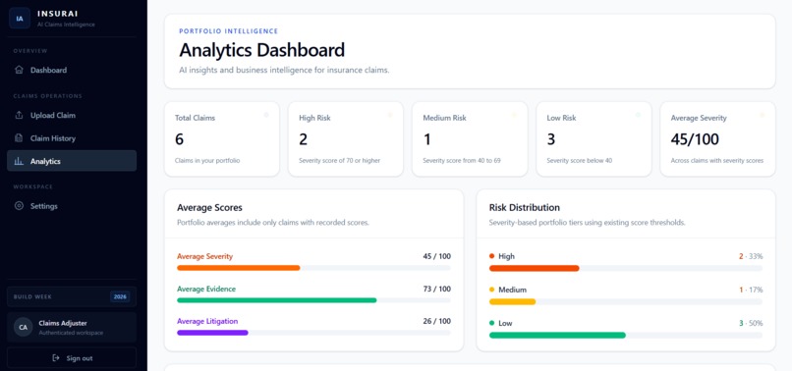Click the High risk distribution bar
Image resolution: width=792 pixels, height=371 pixels.
click(x=626, y=269)
